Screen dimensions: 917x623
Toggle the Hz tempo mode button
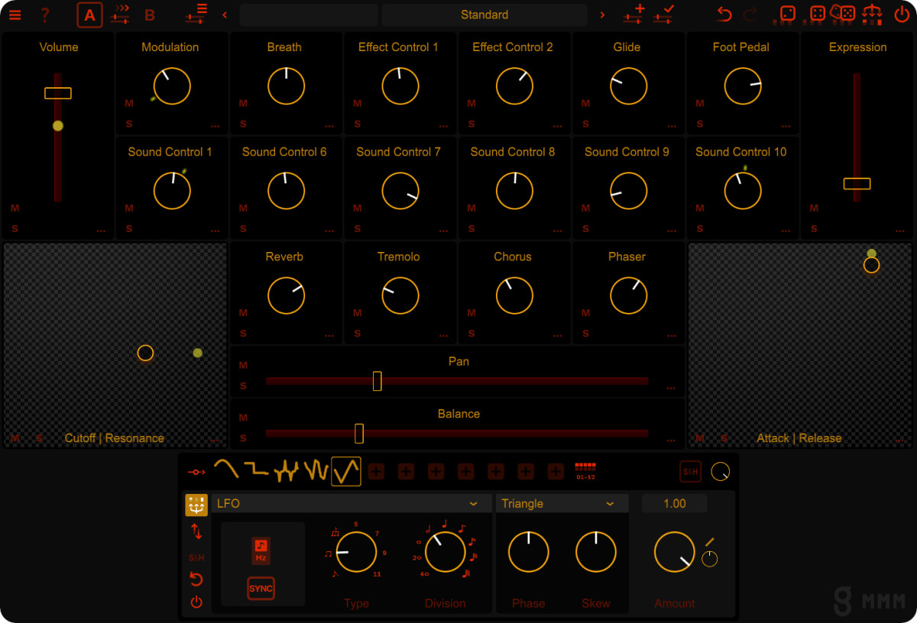[261, 550]
